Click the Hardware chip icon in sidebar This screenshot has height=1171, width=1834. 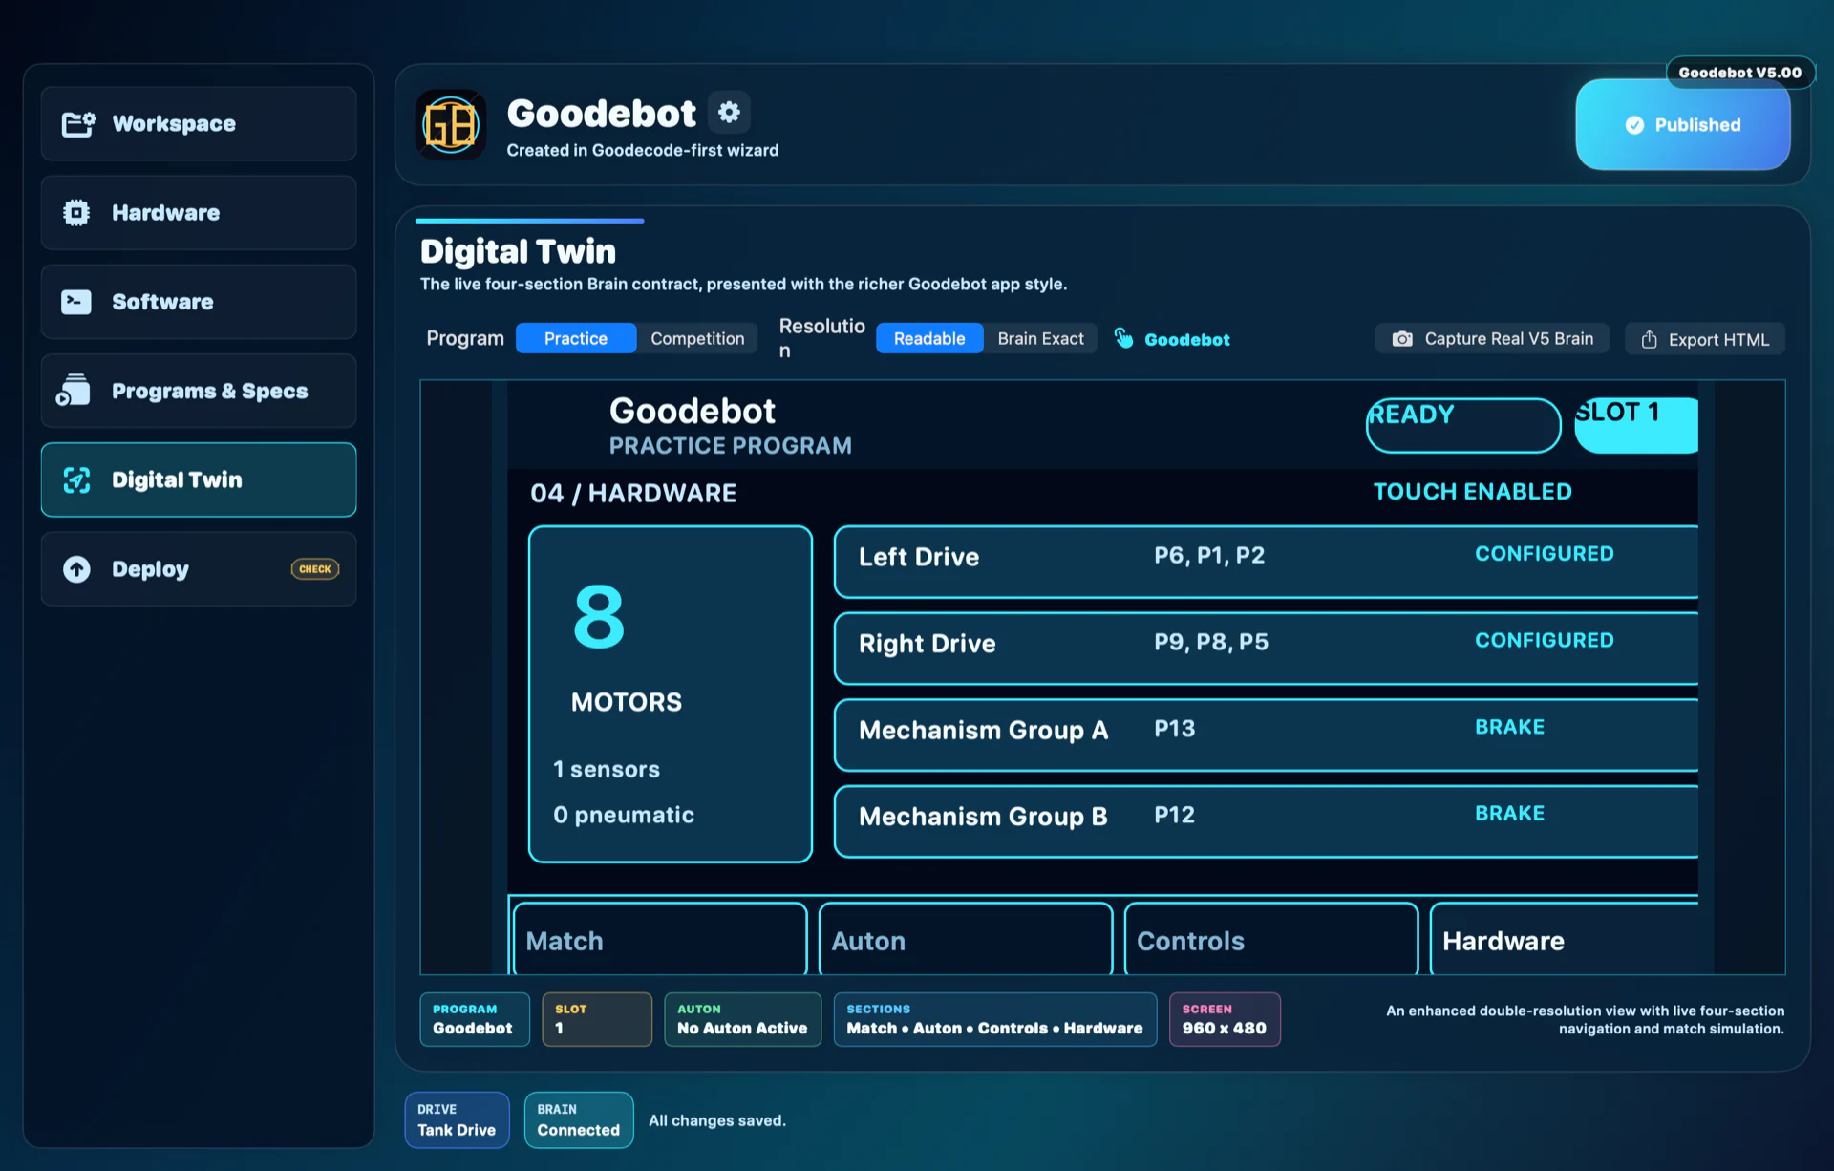pos(76,213)
